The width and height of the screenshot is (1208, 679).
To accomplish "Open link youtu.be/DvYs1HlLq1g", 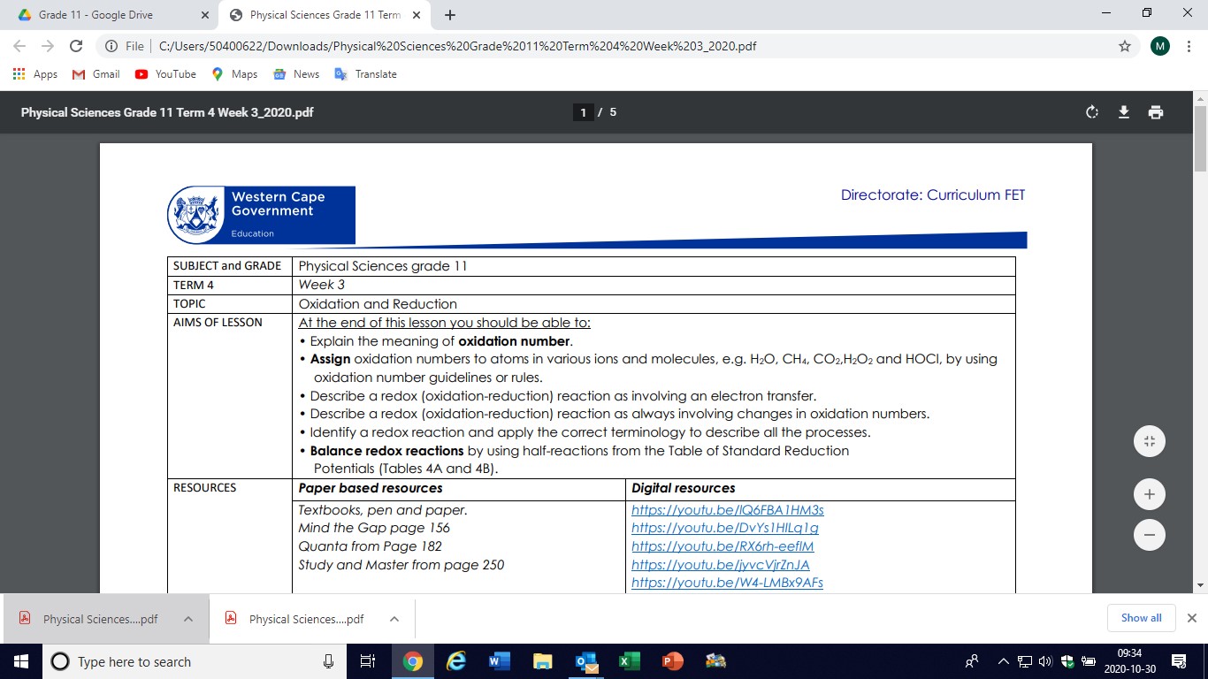I will [725, 528].
